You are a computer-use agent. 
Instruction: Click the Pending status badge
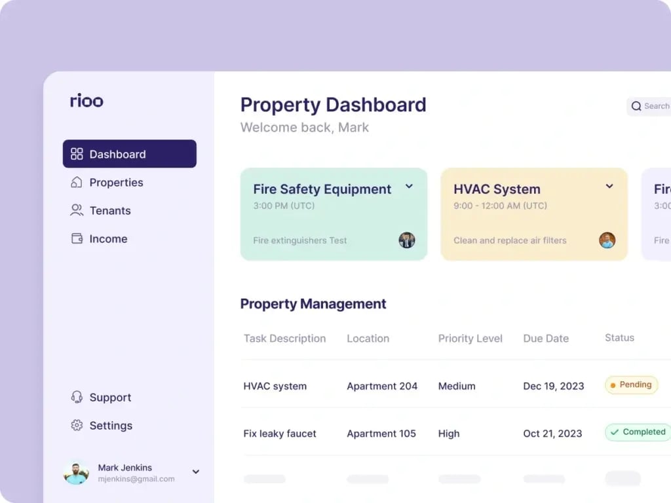pyautogui.click(x=631, y=385)
